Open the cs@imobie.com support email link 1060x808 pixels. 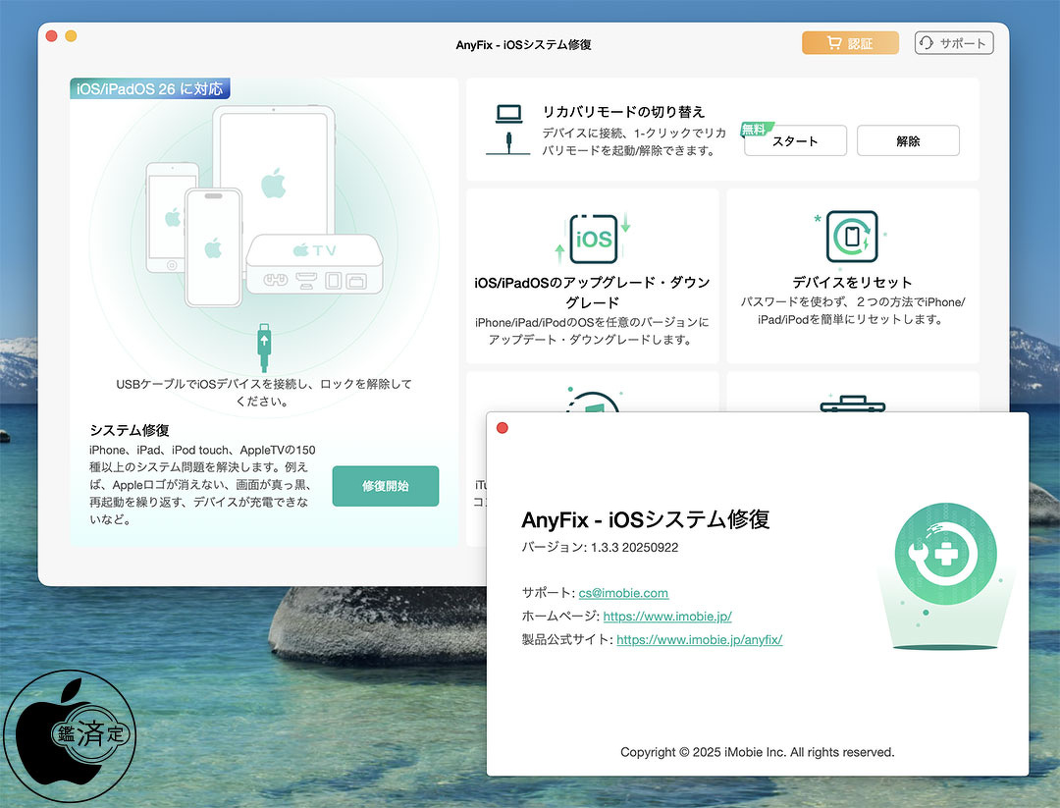[623, 593]
